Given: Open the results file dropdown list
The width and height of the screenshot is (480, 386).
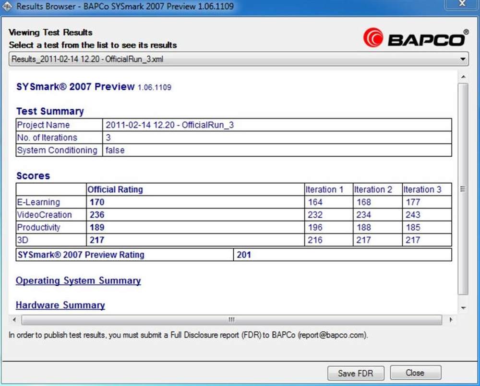Looking at the screenshot, I should click(x=239, y=59).
